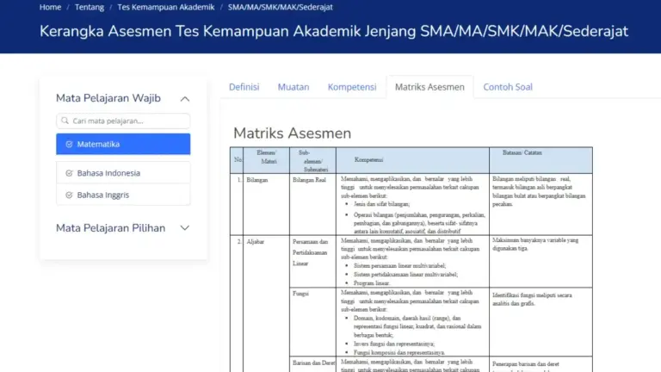Click the check icon beside Matematika

(69, 145)
